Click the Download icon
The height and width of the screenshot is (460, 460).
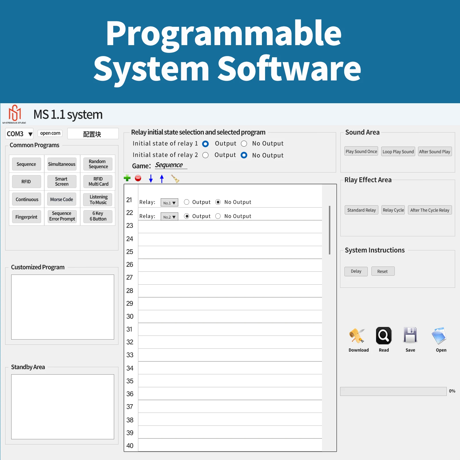pyautogui.click(x=357, y=336)
